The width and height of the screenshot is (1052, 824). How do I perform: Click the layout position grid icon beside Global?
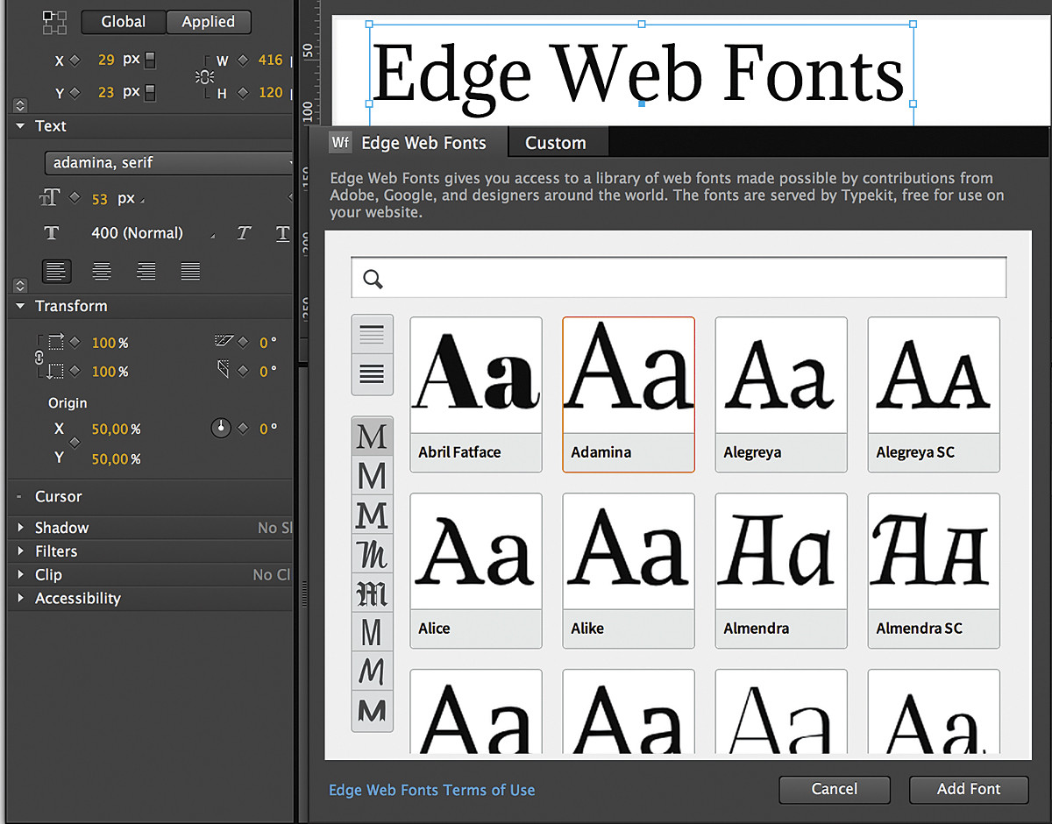tap(54, 22)
